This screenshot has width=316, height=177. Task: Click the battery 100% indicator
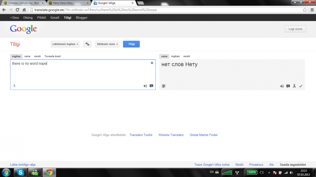tap(252, 172)
